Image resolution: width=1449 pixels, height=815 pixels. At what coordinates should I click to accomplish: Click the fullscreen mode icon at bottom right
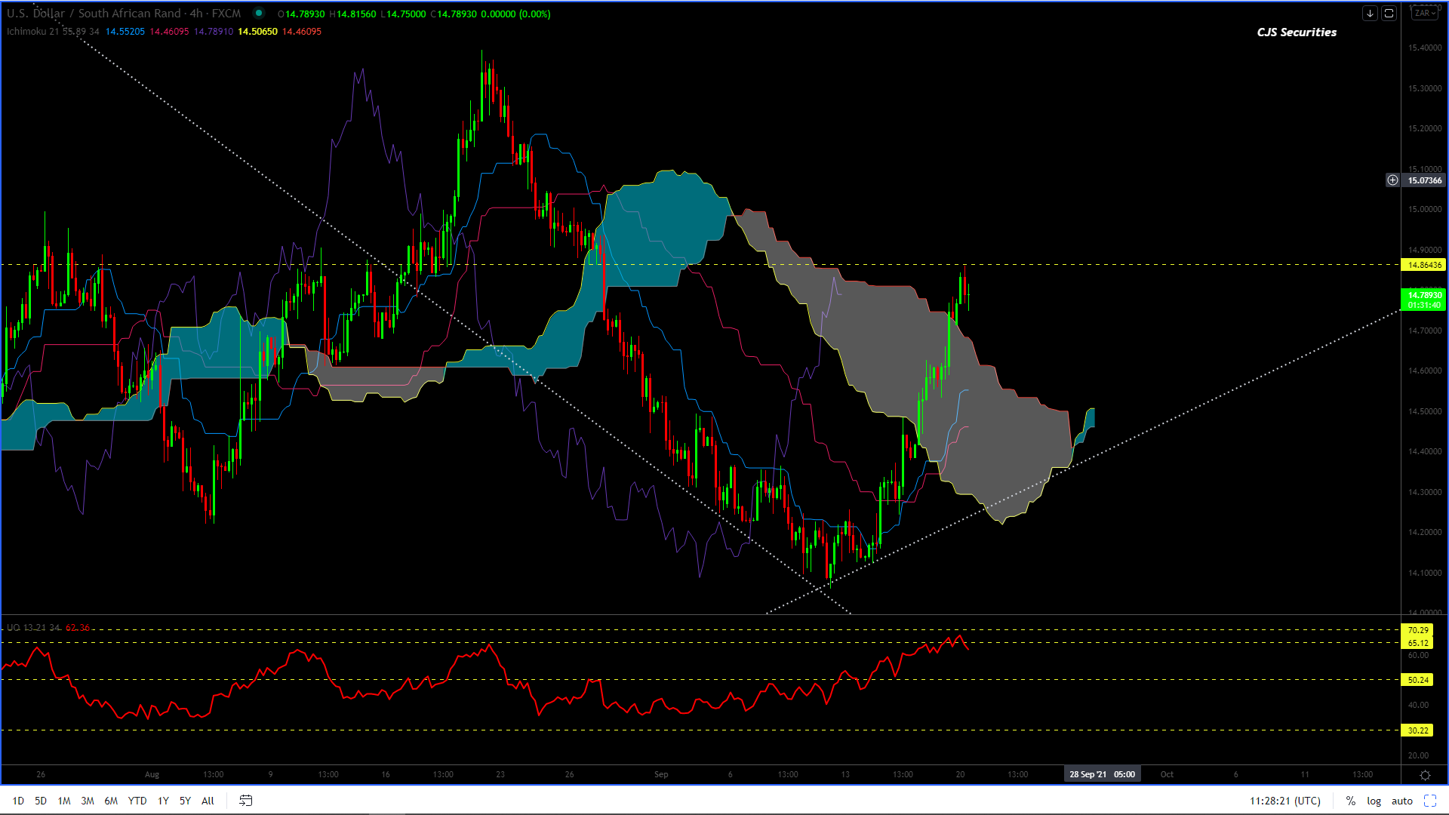(1430, 801)
